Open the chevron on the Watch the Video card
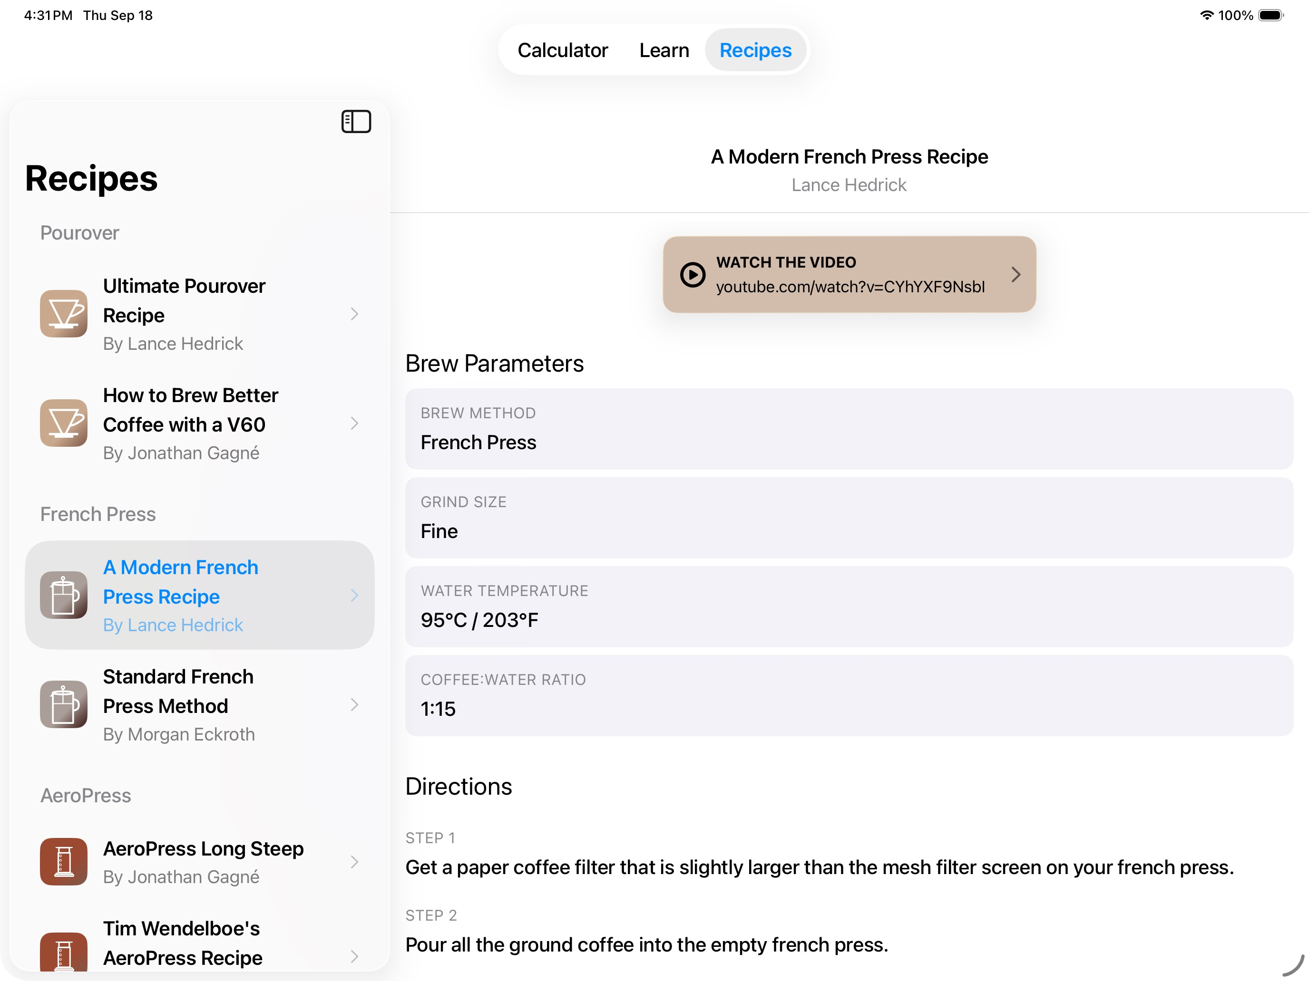Image resolution: width=1309 pixels, height=981 pixels. click(1016, 274)
